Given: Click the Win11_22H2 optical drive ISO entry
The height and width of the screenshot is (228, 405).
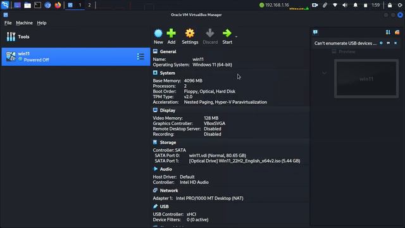Looking at the screenshot, I should (x=244, y=161).
